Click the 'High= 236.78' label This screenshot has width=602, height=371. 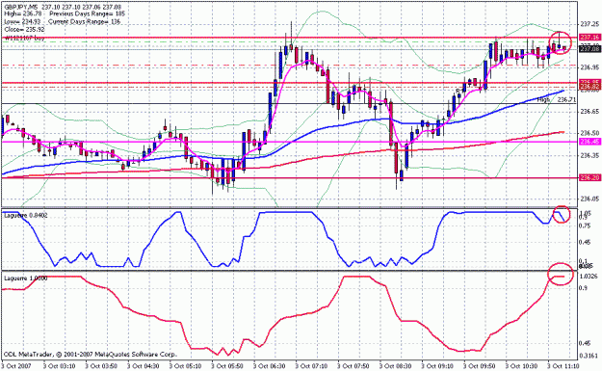coord(23,14)
